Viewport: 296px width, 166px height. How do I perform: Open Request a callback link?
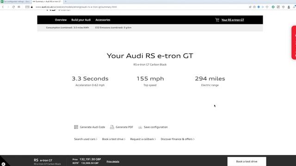point(143,139)
